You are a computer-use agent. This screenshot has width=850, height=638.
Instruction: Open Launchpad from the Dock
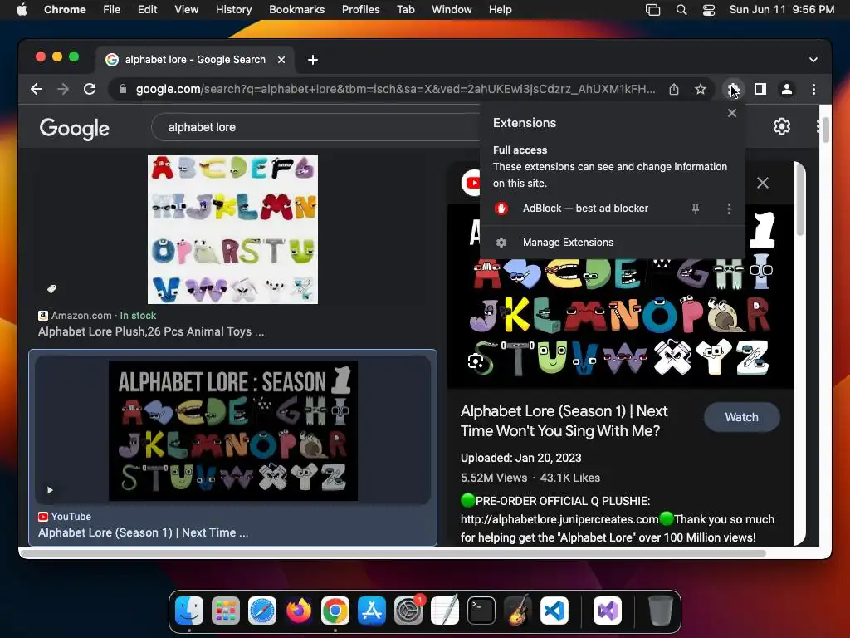[x=226, y=611]
